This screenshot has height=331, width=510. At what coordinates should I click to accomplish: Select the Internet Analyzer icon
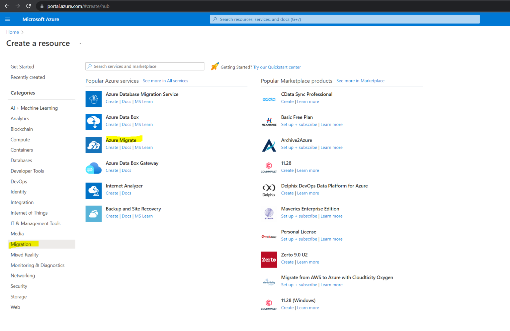pos(93,191)
